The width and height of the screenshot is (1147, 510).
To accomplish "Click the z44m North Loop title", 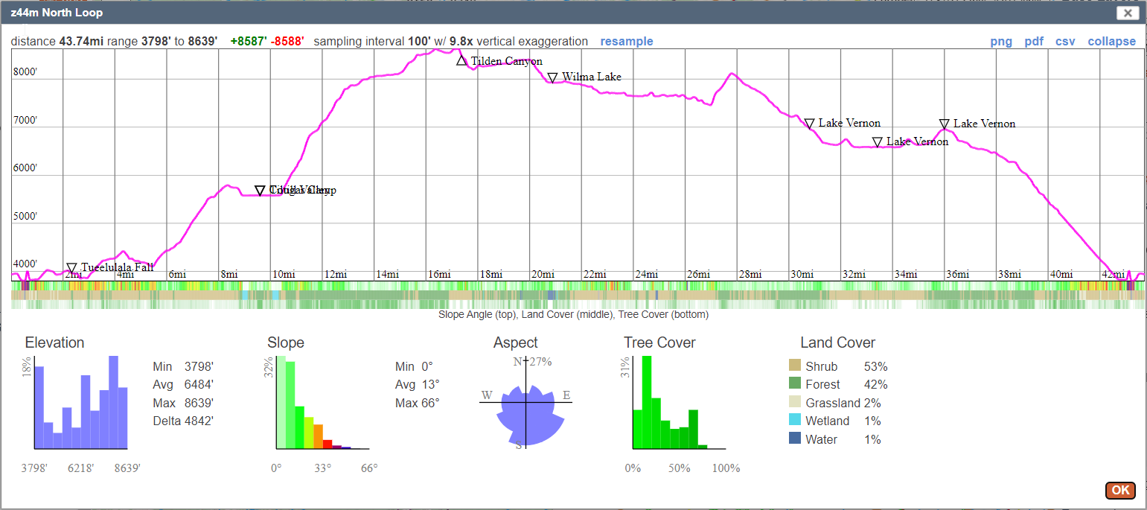I will pyautogui.click(x=57, y=13).
